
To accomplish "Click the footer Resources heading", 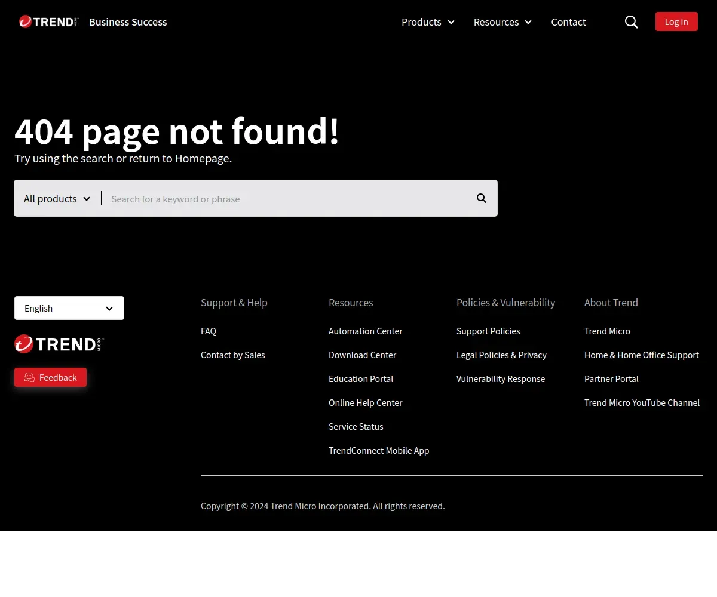I will coord(351,303).
